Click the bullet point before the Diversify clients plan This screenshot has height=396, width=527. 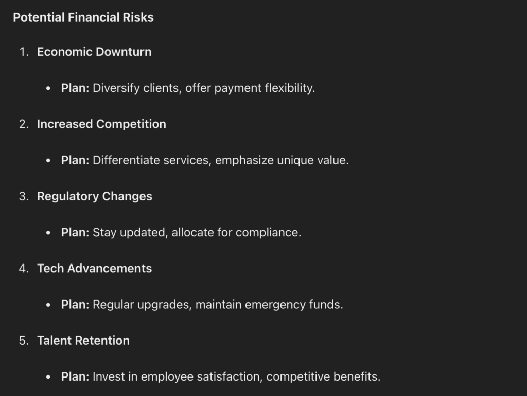tap(49, 89)
